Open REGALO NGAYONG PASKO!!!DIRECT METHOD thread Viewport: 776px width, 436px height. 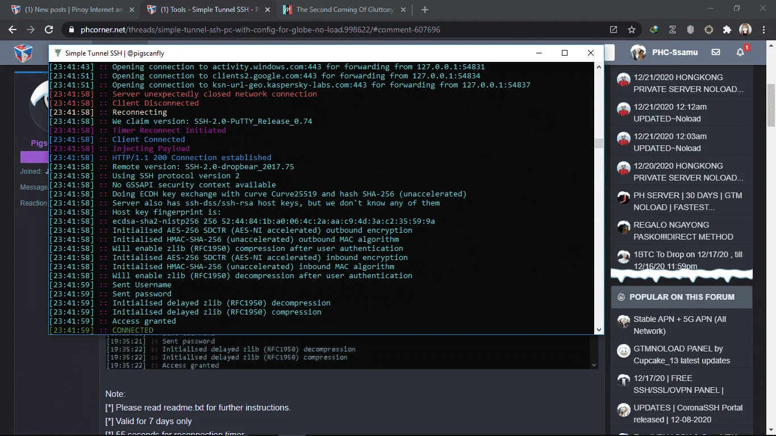(683, 231)
